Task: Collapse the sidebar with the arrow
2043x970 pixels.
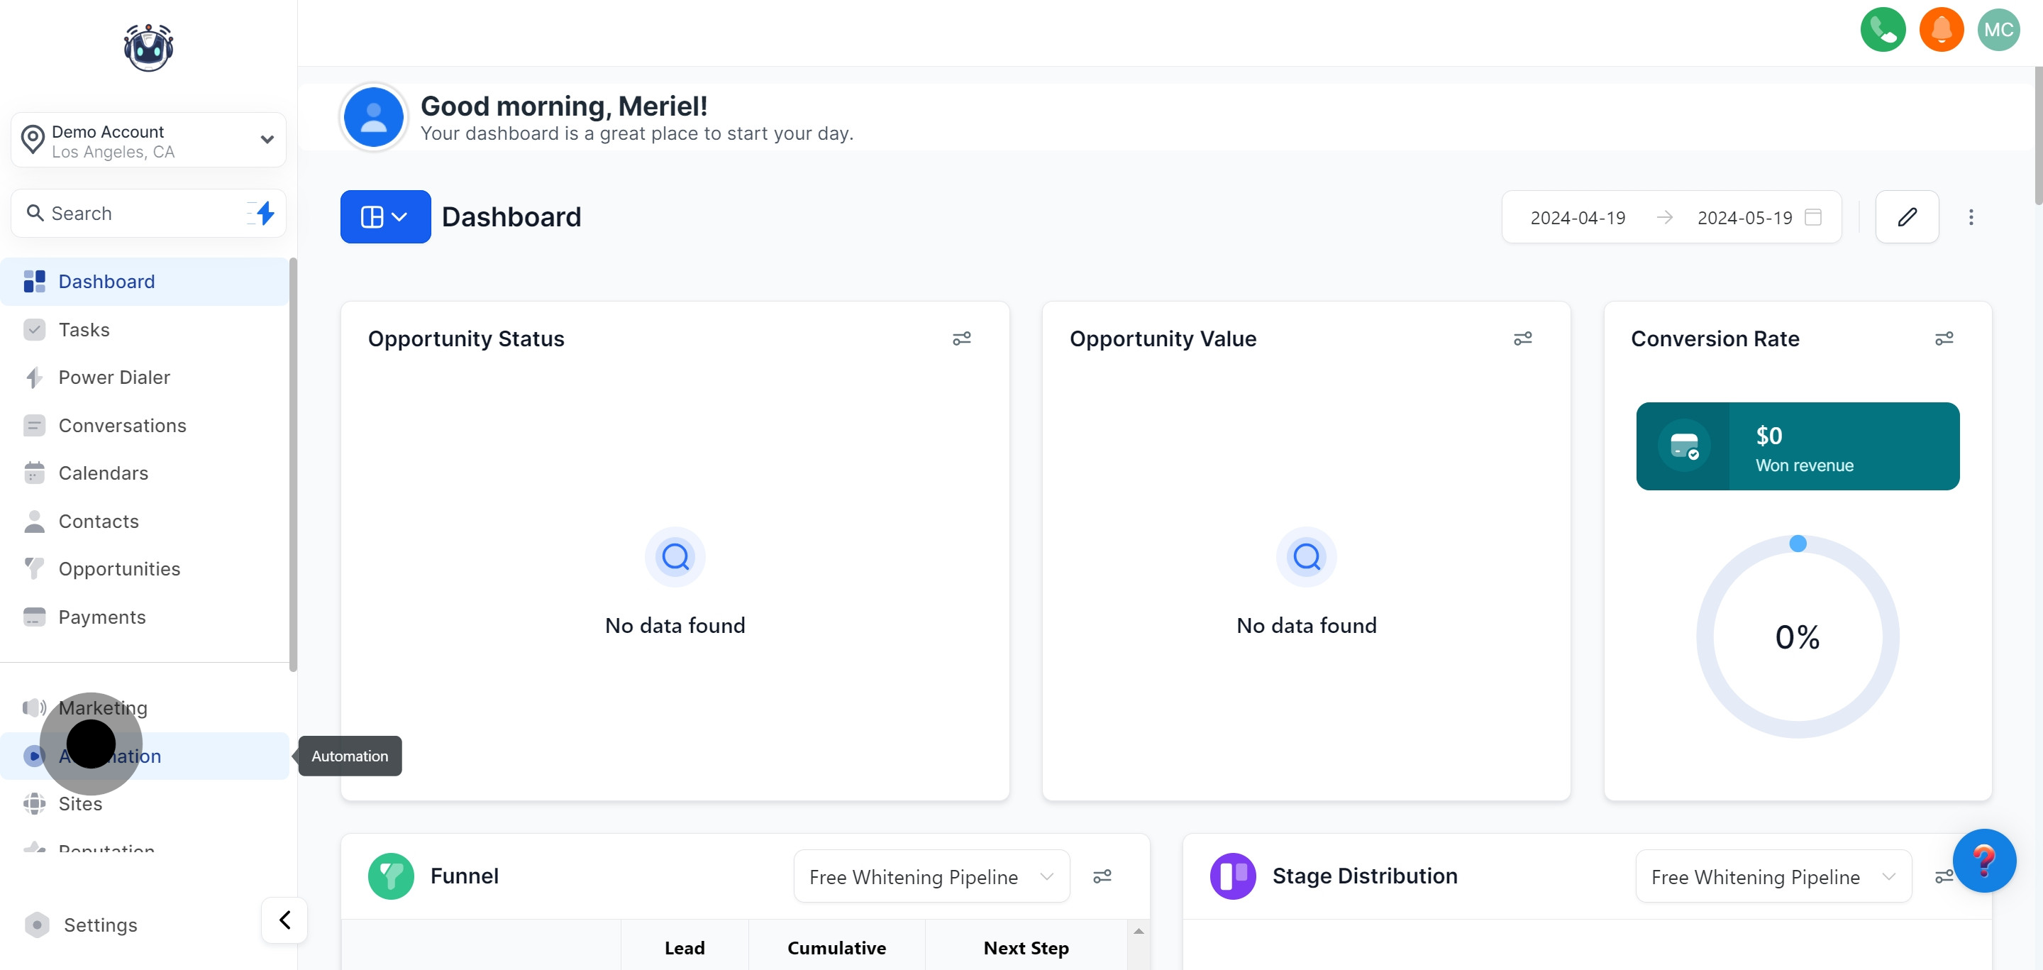Action: (x=284, y=920)
